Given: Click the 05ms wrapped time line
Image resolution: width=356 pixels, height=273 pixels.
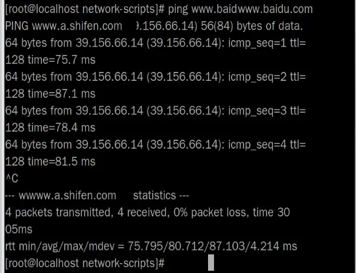Looking at the screenshot, I should 19,229.
